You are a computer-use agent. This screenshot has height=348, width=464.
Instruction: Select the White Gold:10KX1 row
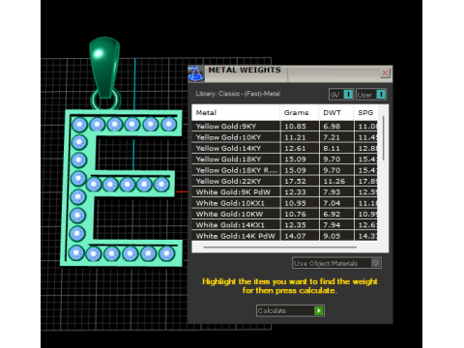(284, 203)
